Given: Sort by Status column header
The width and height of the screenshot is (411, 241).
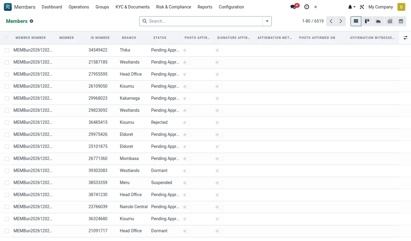Looking at the screenshot, I should [x=160, y=38].
